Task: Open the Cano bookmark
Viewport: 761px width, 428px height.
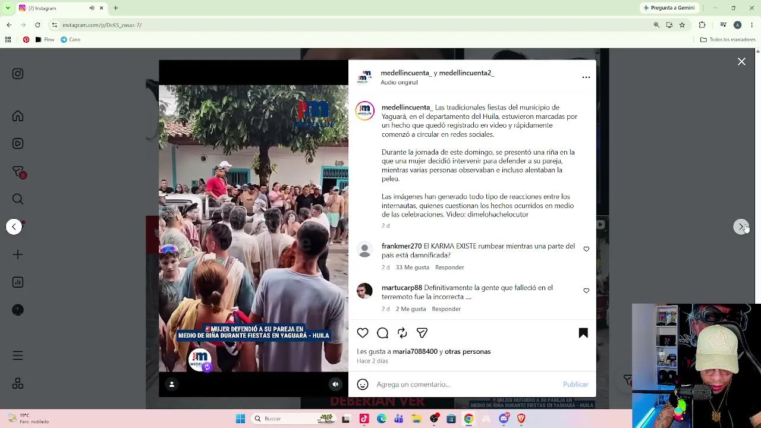Action: (70, 40)
